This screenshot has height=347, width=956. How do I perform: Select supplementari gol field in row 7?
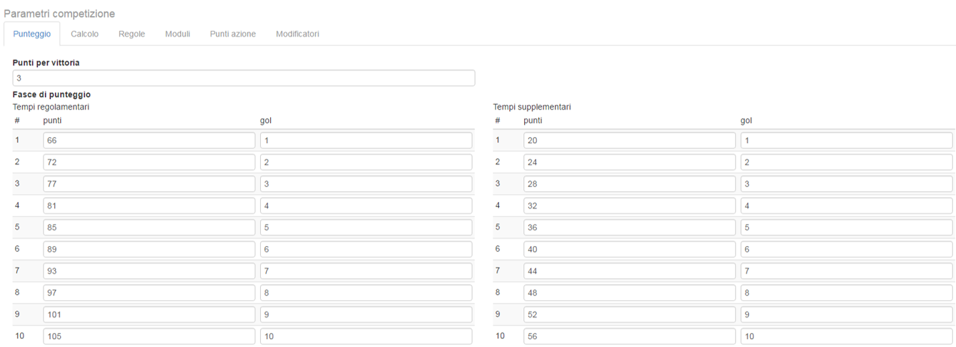coord(846,271)
